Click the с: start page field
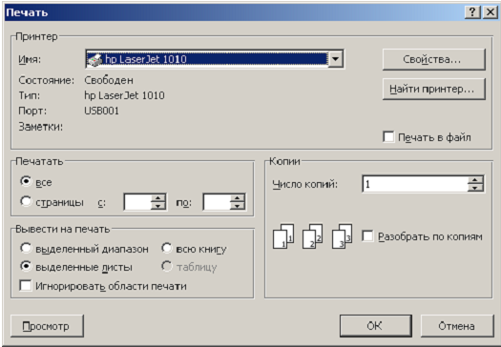This screenshot has height=347, width=501. tap(137, 202)
